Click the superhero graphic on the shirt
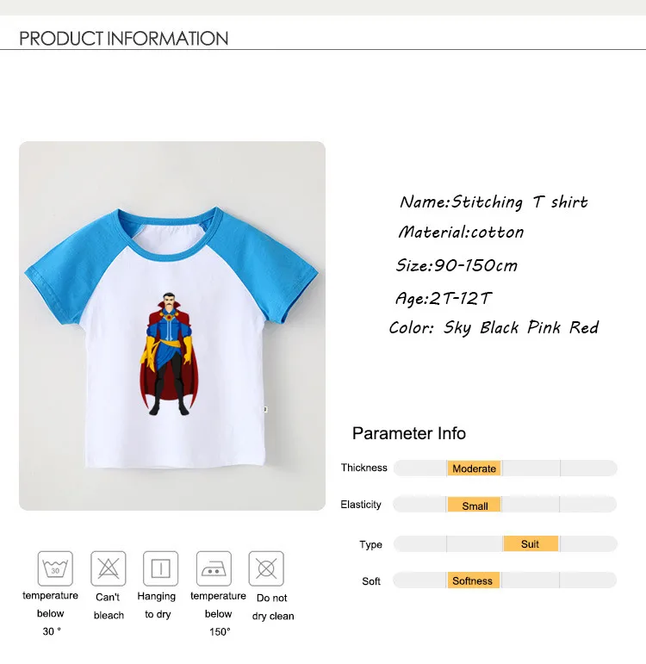646x664 pixels. point(169,354)
